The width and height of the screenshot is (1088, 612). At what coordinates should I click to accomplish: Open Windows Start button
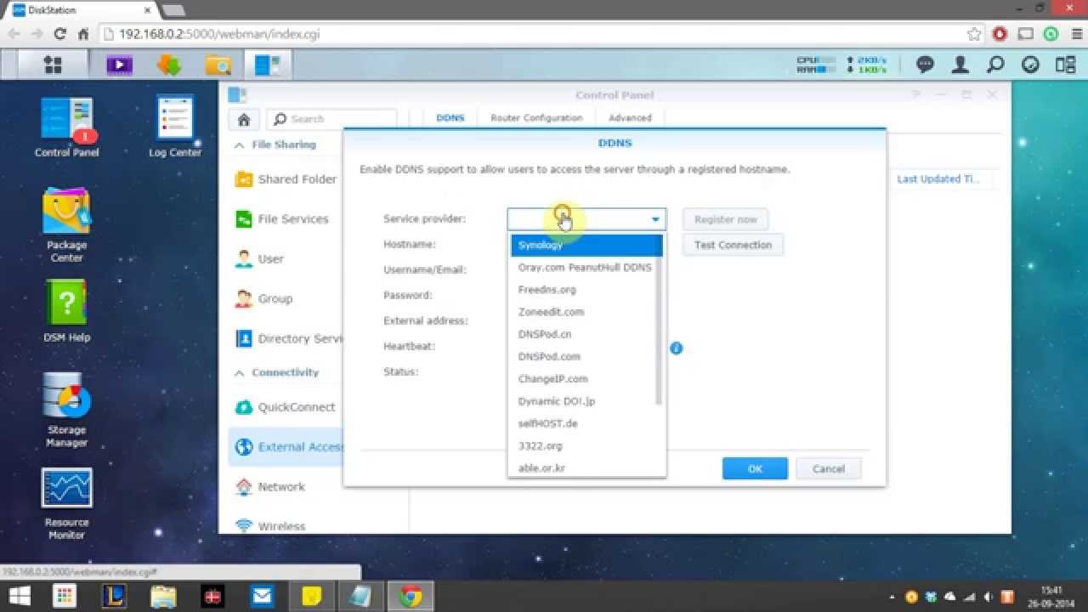(x=20, y=596)
